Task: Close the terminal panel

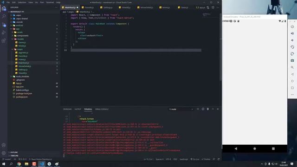Action: pos(218,109)
